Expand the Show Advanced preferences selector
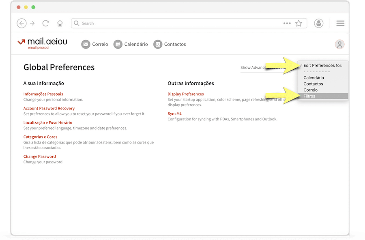This screenshot has height=240, width=365. pos(260,68)
